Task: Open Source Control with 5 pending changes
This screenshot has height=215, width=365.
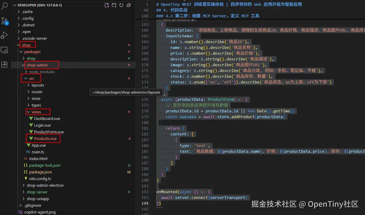Action: [5, 21]
